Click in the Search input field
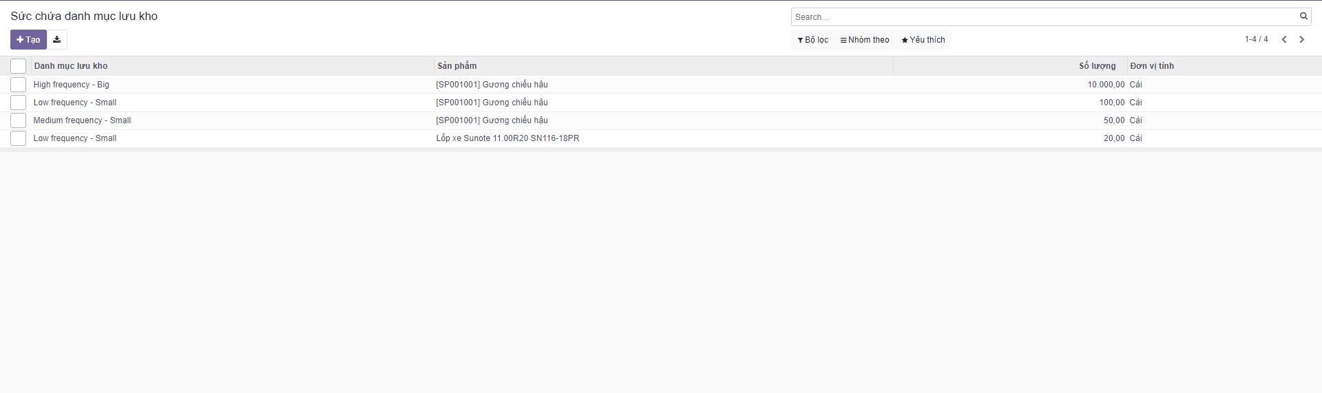 (x=1043, y=17)
